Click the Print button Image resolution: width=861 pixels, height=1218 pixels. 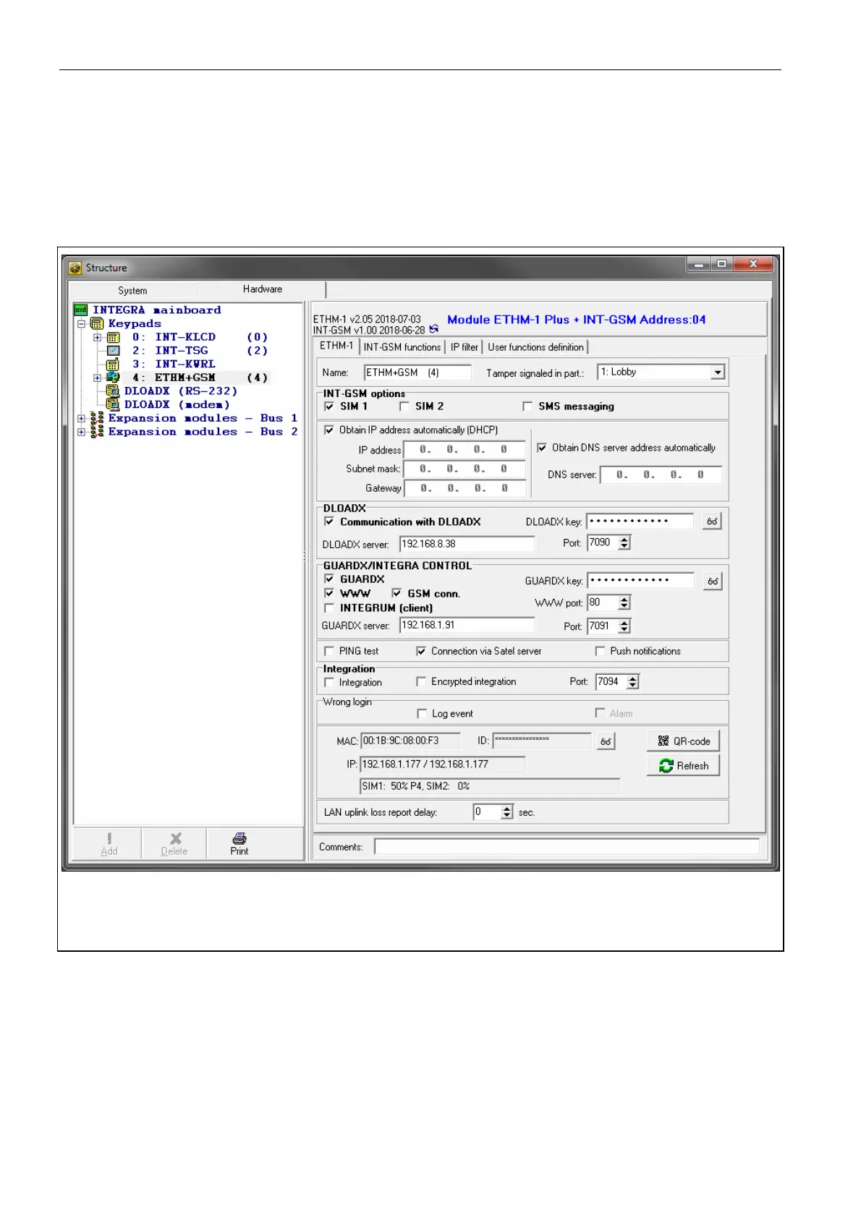[239, 844]
